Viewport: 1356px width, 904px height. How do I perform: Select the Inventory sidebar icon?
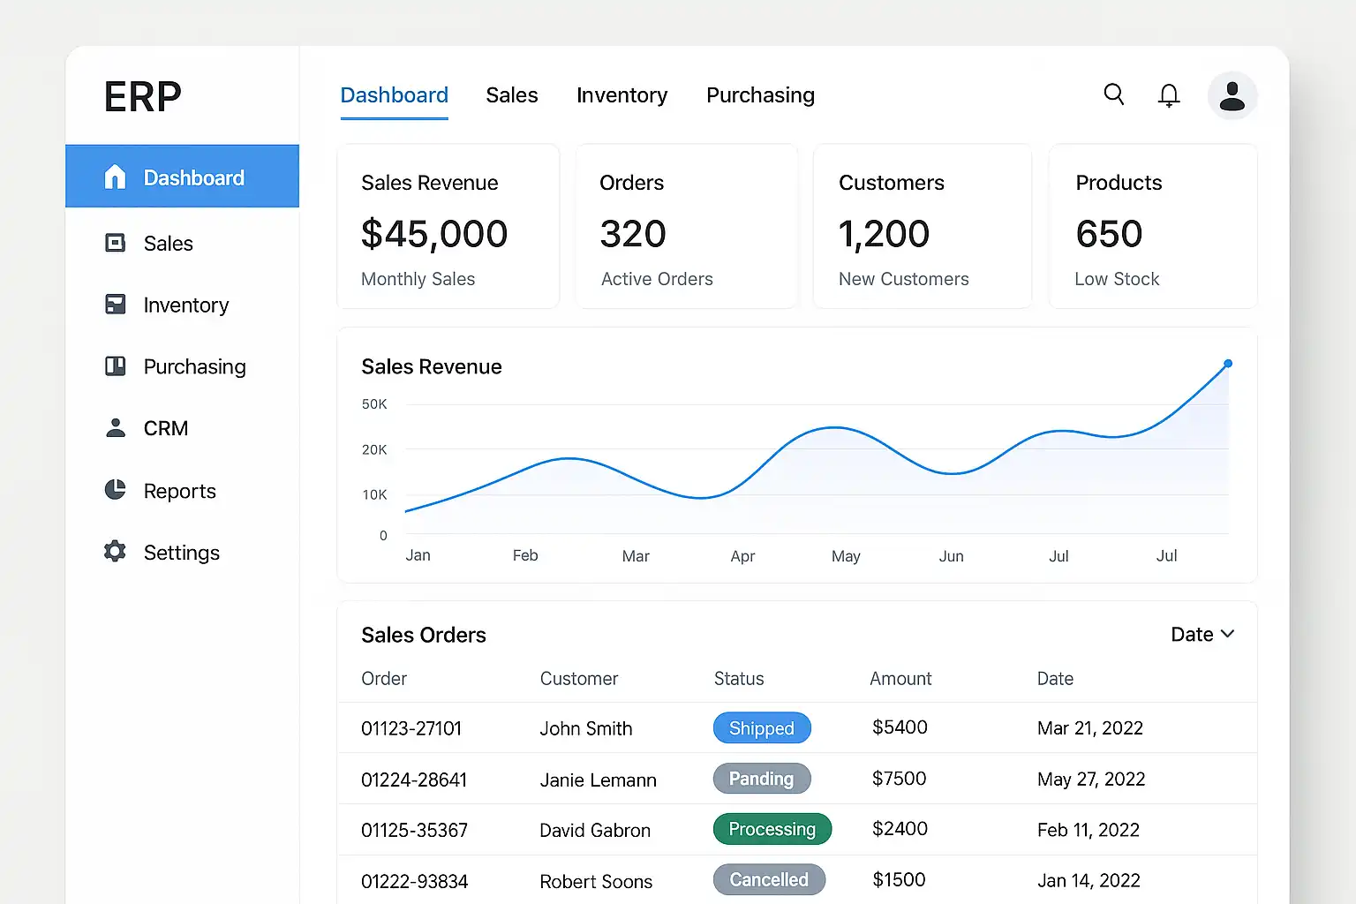(x=116, y=305)
